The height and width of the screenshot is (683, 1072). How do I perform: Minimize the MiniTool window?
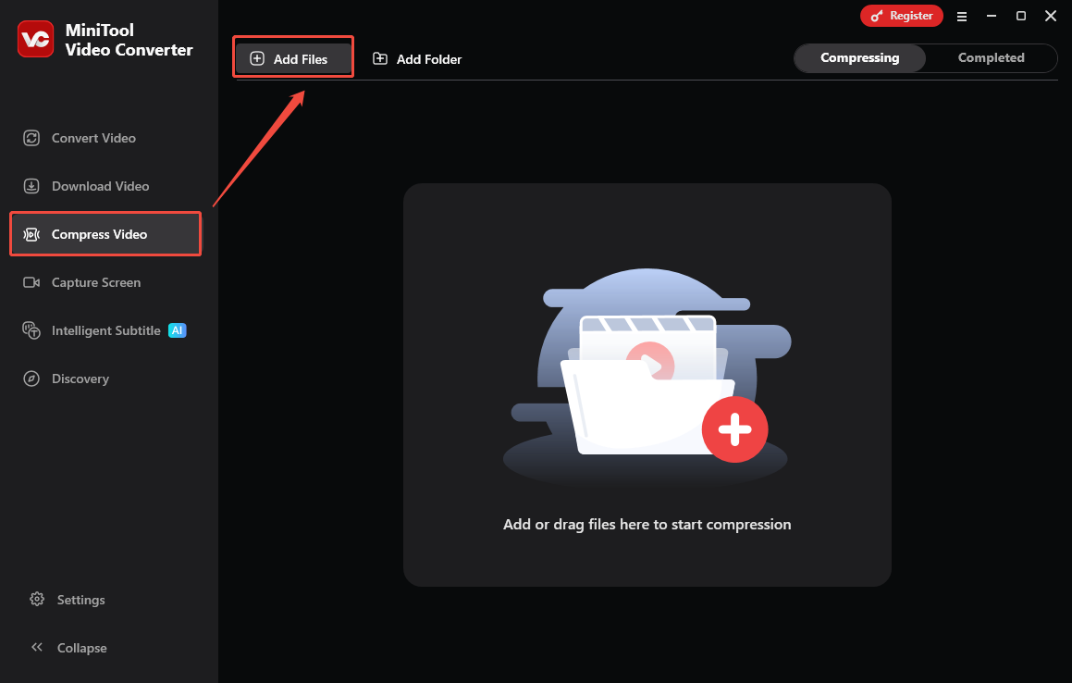991,16
